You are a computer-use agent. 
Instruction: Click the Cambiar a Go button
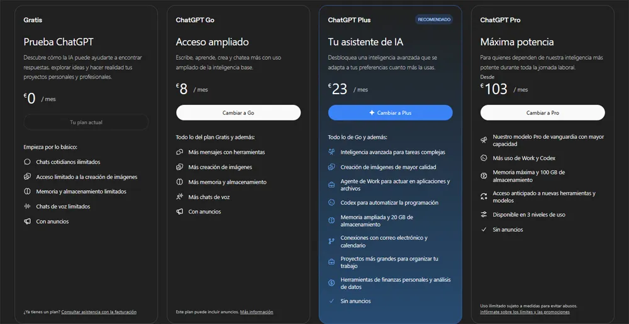click(x=238, y=112)
